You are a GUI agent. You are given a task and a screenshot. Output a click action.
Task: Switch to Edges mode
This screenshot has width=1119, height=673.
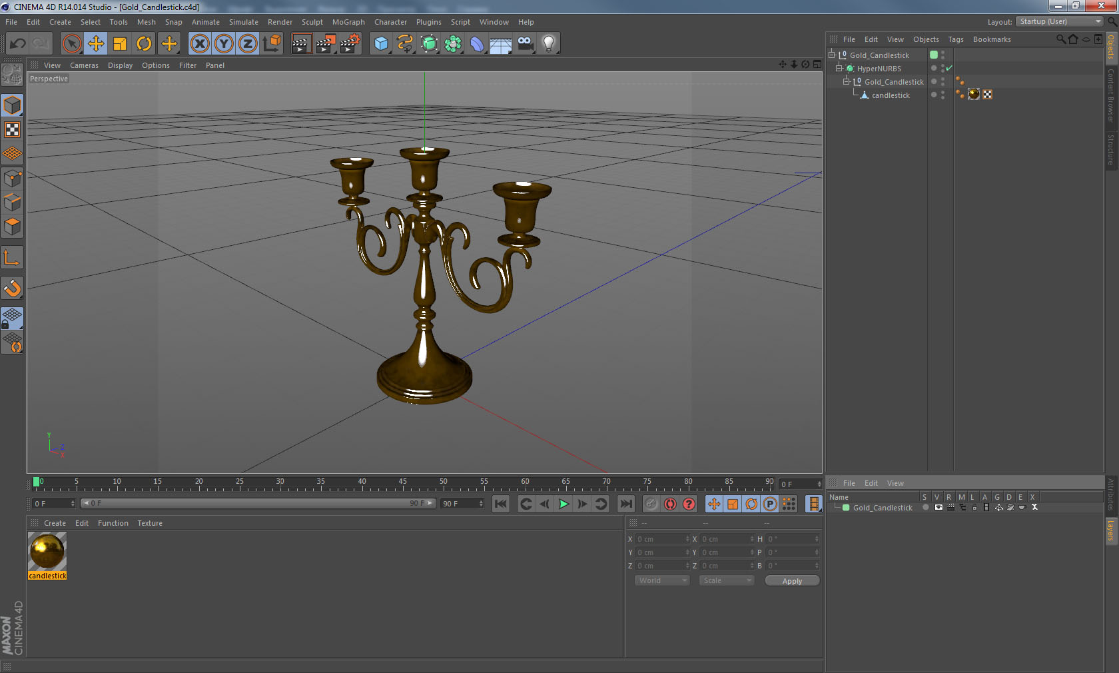pyautogui.click(x=12, y=202)
